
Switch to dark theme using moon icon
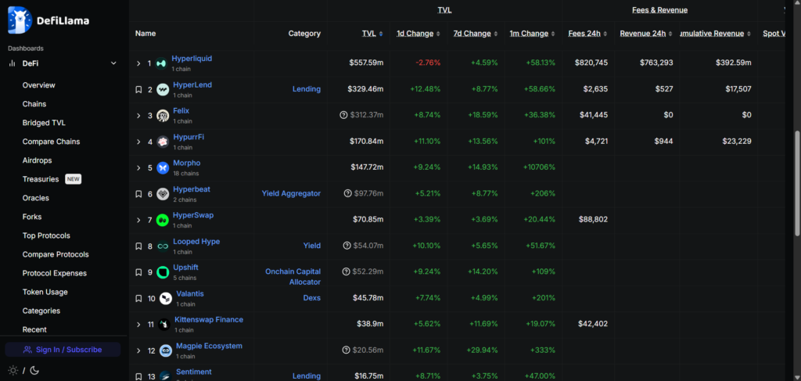[34, 370]
